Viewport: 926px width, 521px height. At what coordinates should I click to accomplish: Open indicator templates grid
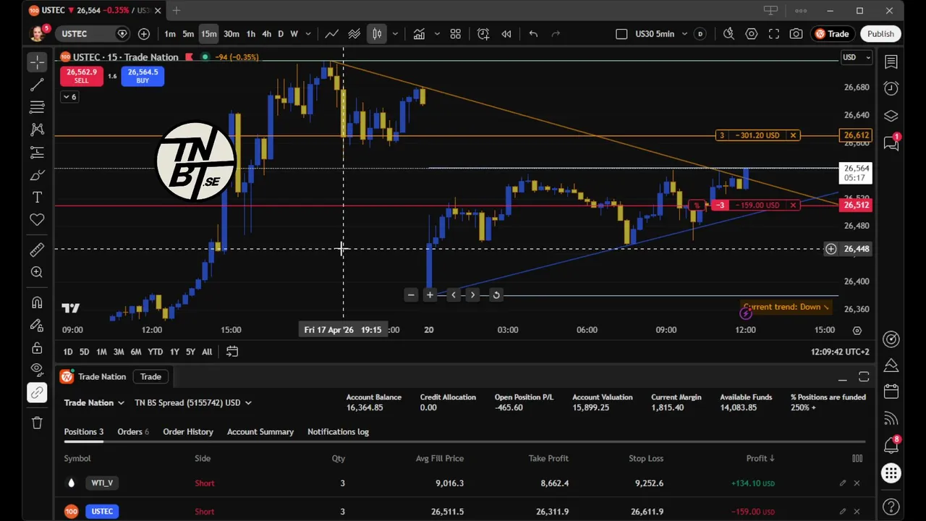[x=455, y=34]
